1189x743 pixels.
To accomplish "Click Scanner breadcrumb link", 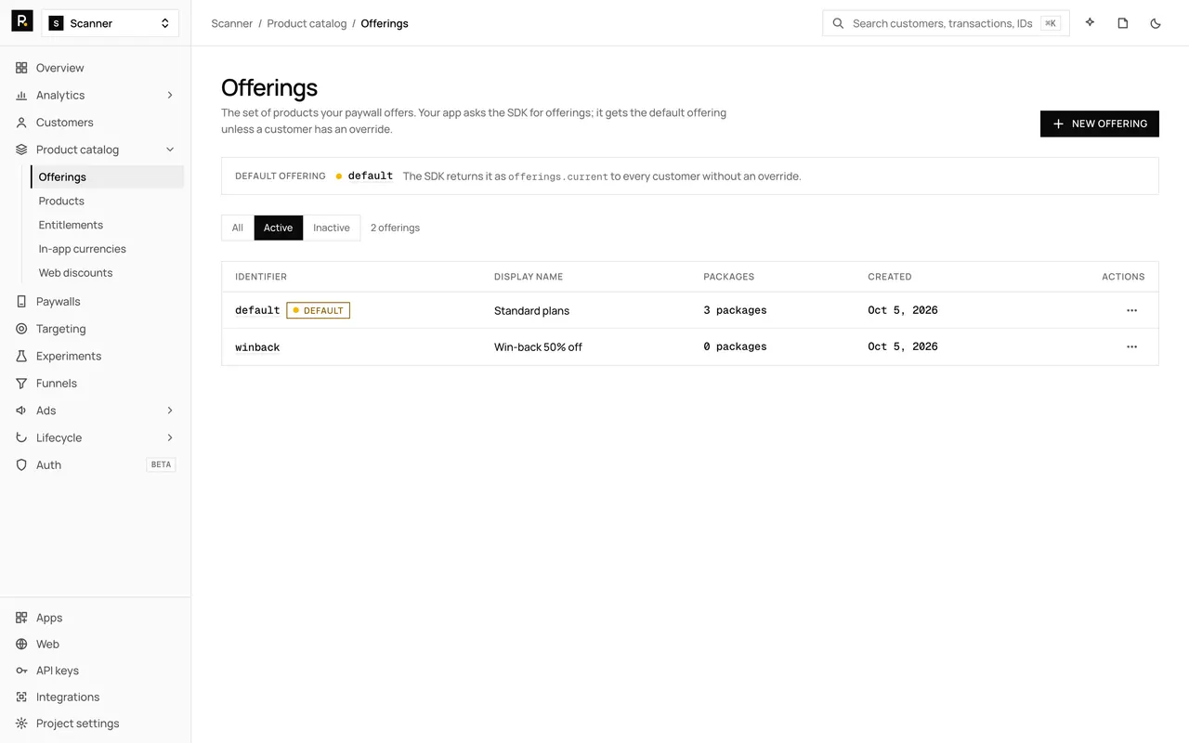I will point(232,23).
